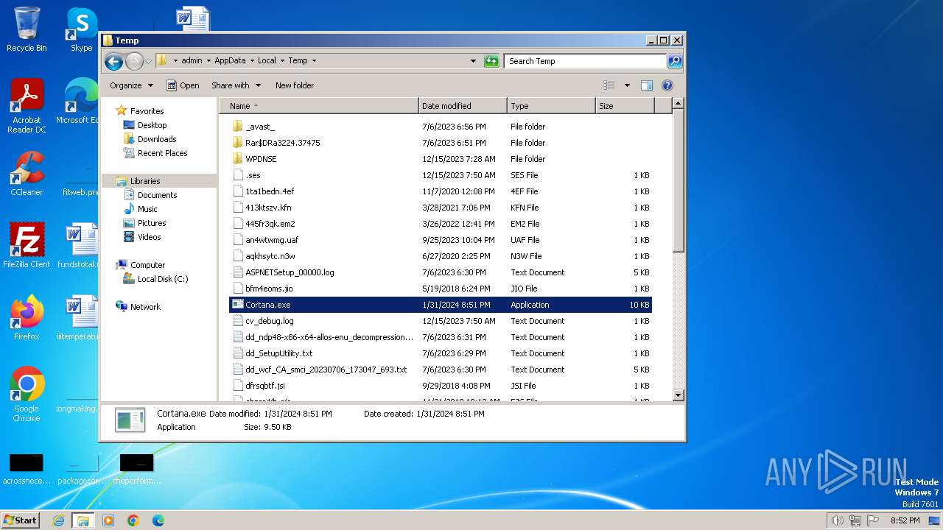Image resolution: width=943 pixels, height=530 pixels.
Task: Change view with the views icon
Action: tap(609, 85)
